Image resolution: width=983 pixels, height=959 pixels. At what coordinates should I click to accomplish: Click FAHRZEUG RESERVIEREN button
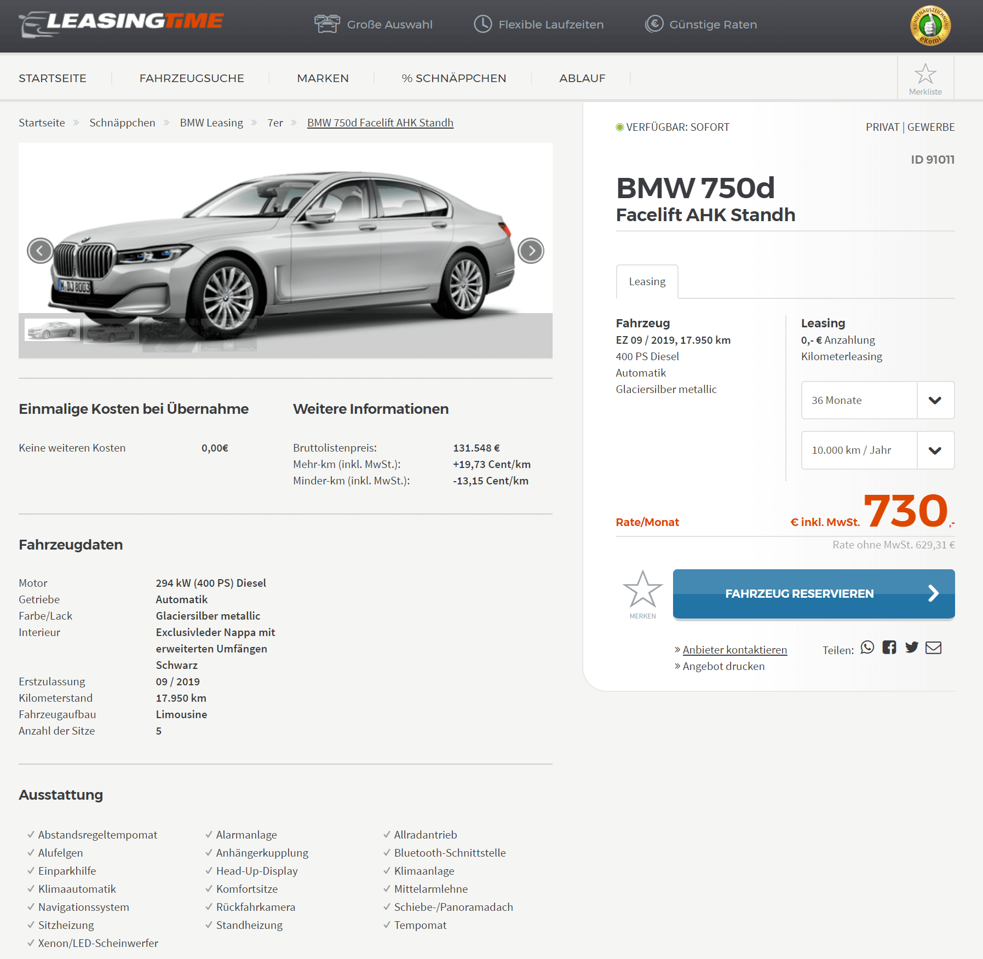pos(814,594)
